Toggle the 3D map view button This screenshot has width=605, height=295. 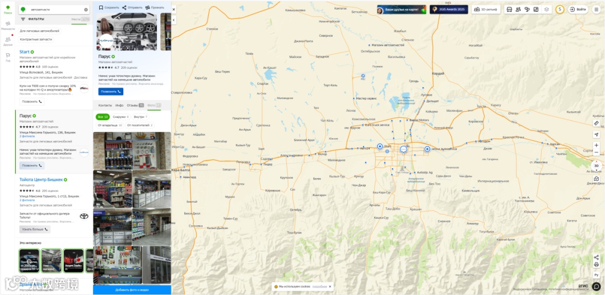click(x=596, y=166)
